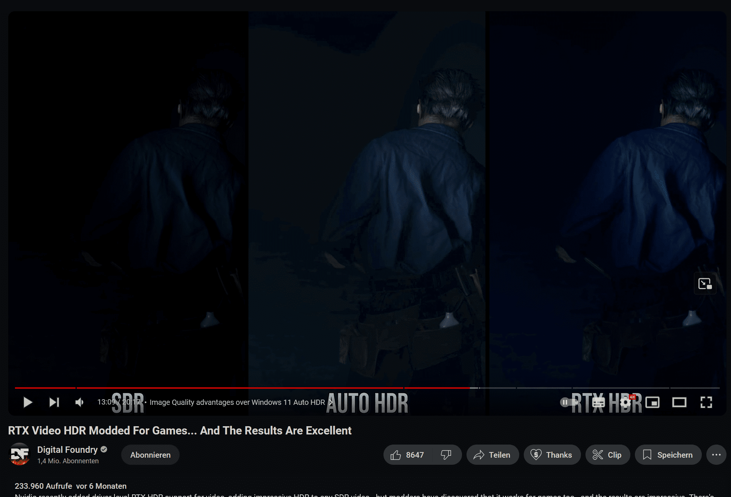Click the '233.960 Aufrufe' view count text
This screenshot has height=497, width=731.
click(43, 486)
